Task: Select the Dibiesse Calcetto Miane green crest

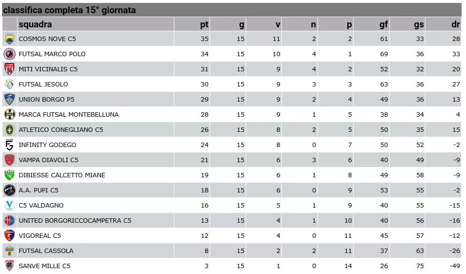Action: (x=9, y=175)
